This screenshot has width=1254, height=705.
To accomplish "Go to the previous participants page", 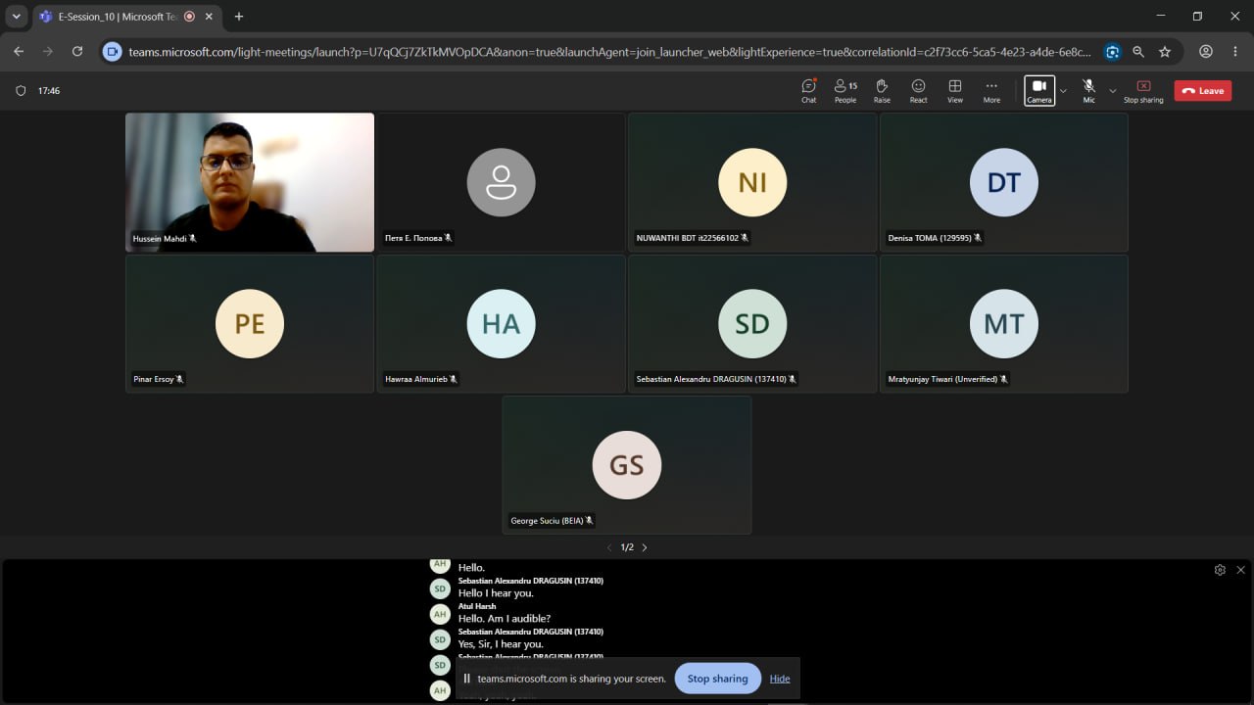I will point(609,547).
